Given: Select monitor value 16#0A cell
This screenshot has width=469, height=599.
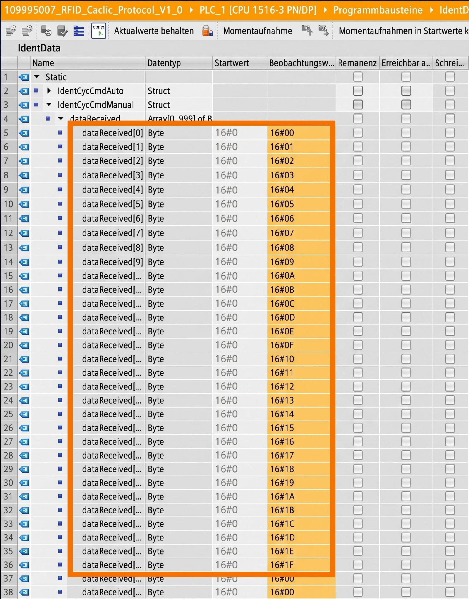Looking at the screenshot, I should click(x=298, y=276).
